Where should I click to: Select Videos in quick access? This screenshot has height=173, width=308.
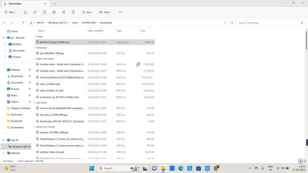click(x=13, y=102)
